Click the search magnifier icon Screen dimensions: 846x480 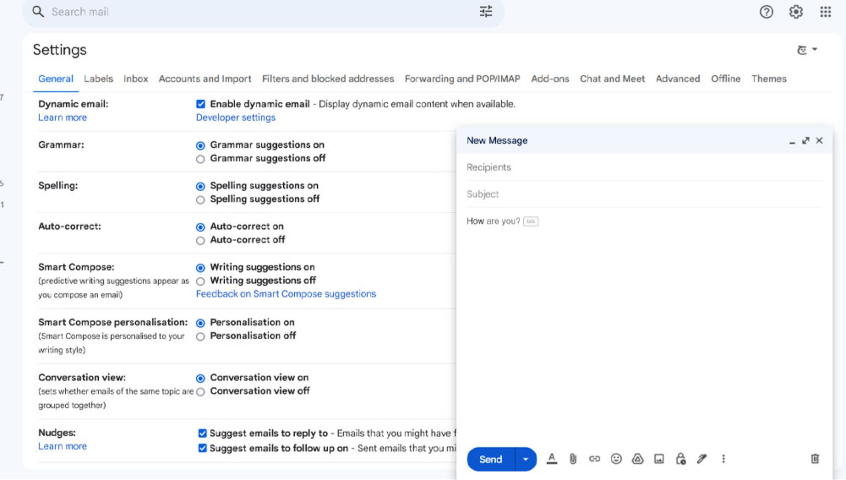coord(38,11)
